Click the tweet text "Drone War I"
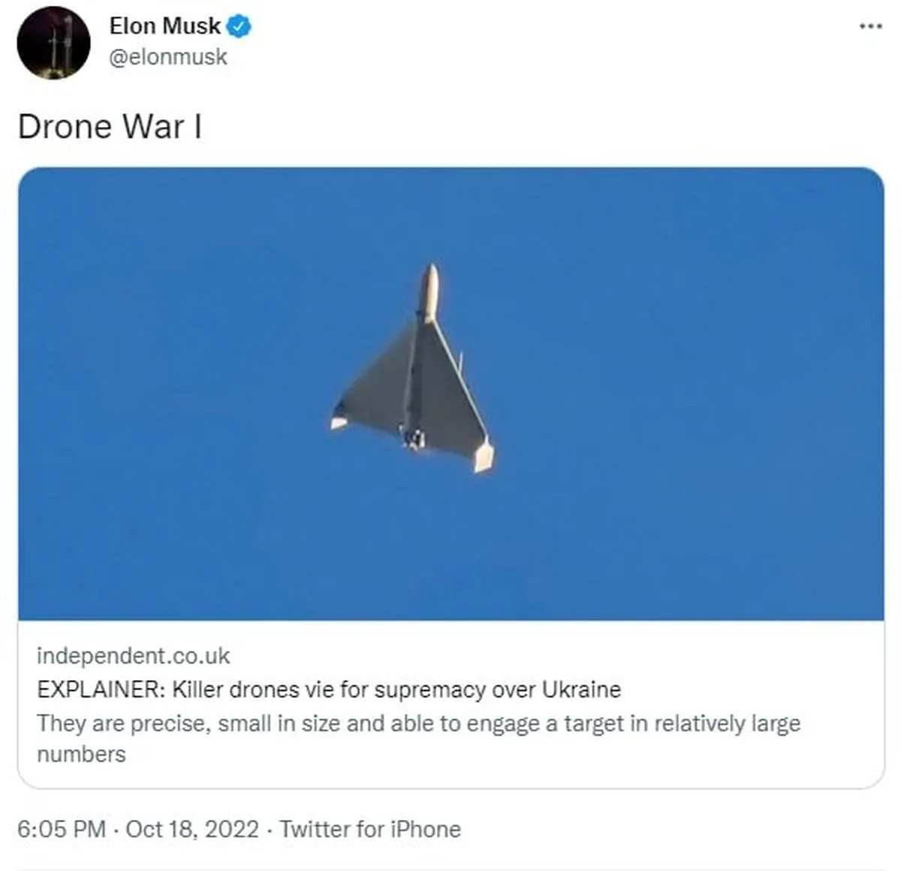901x871 pixels. click(110, 126)
